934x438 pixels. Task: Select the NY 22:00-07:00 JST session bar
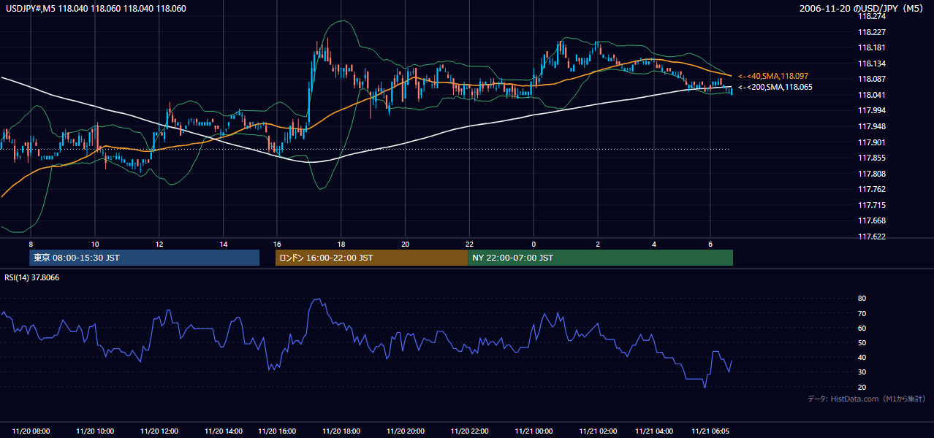[600, 258]
